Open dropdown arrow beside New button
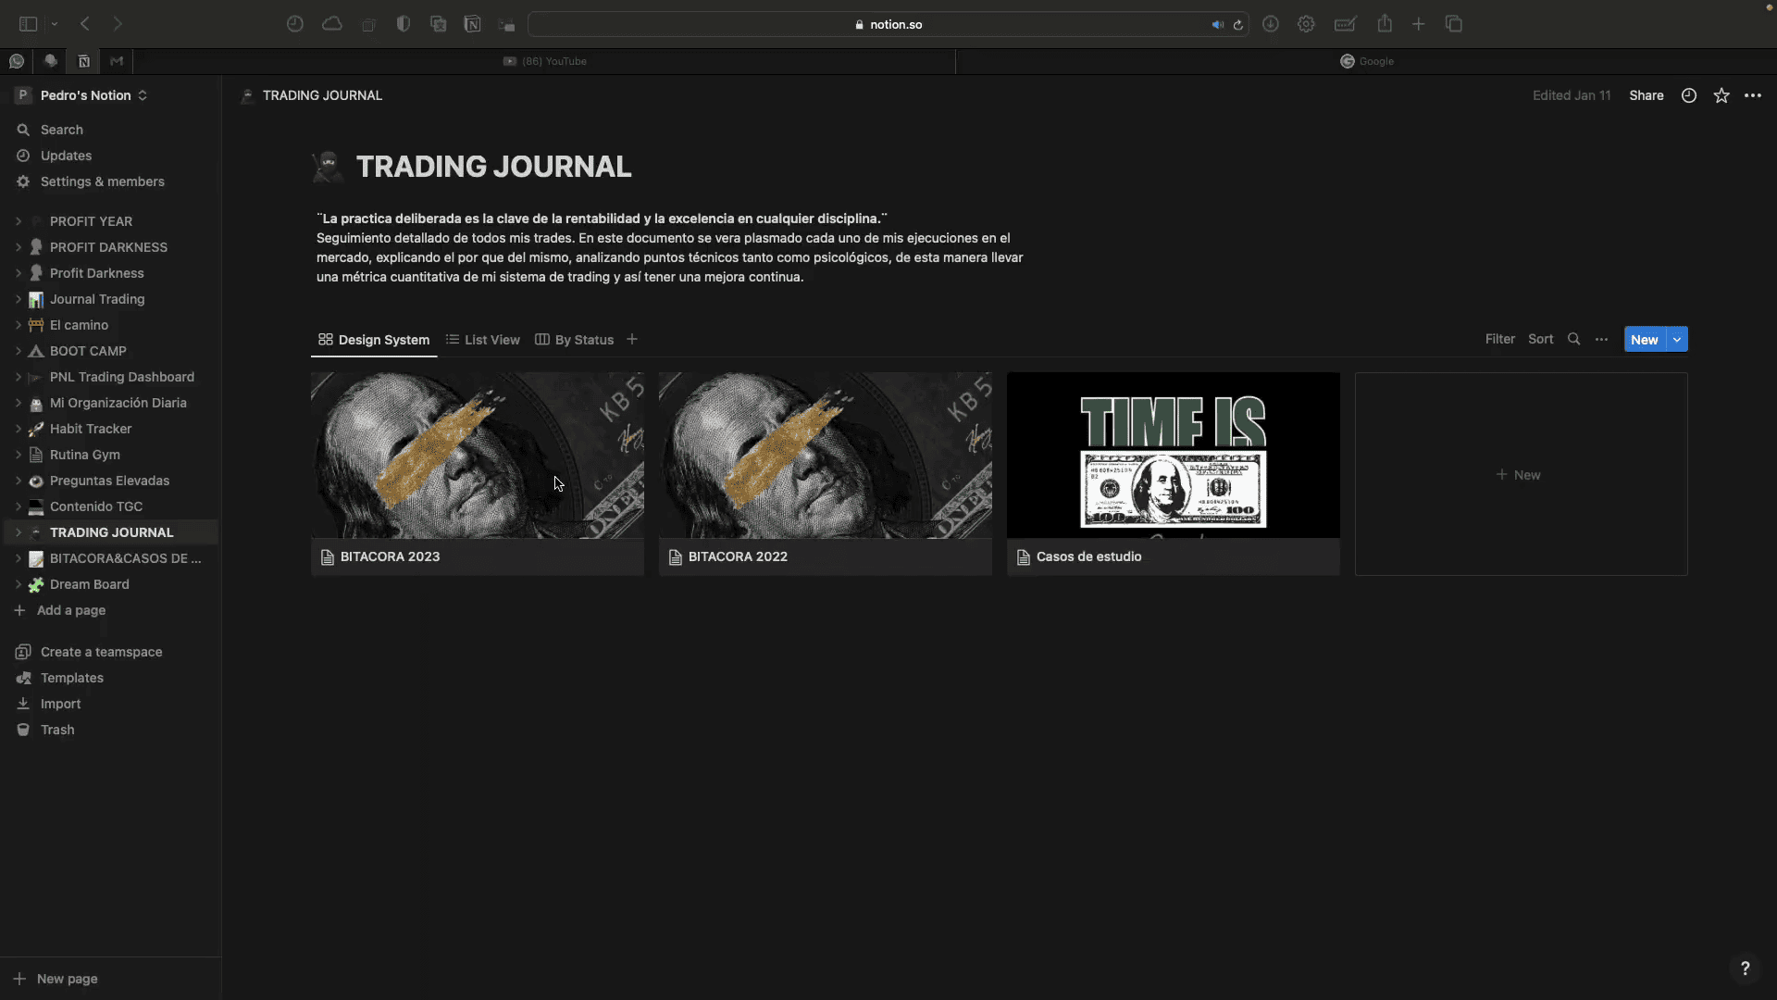This screenshot has width=1777, height=1000. pos(1677,339)
